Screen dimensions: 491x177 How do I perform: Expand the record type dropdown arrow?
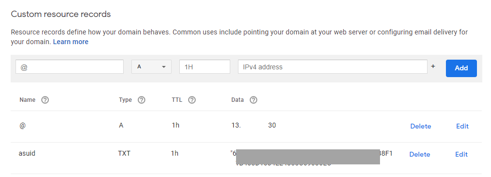click(163, 67)
